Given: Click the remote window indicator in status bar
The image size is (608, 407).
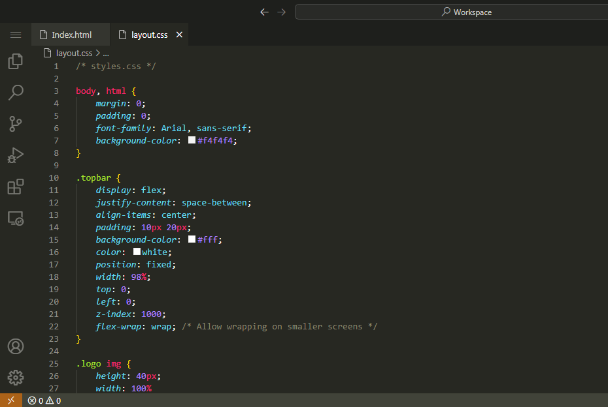Looking at the screenshot, I should coord(11,400).
